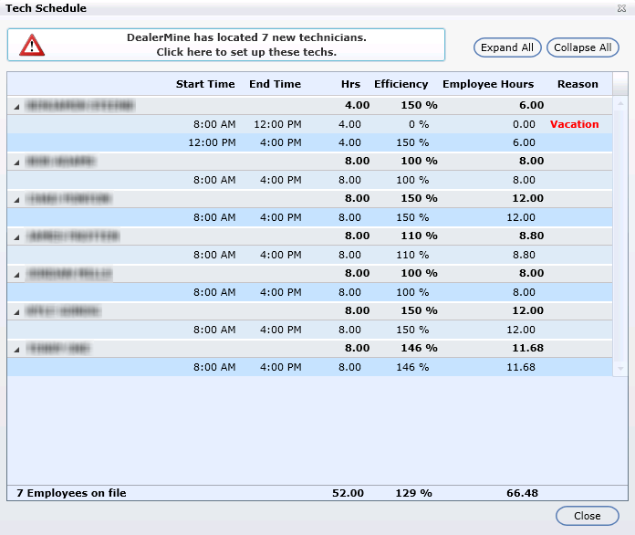Sort by the Efficiency column header
635x535 pixels.
click(x=401, y=84)
